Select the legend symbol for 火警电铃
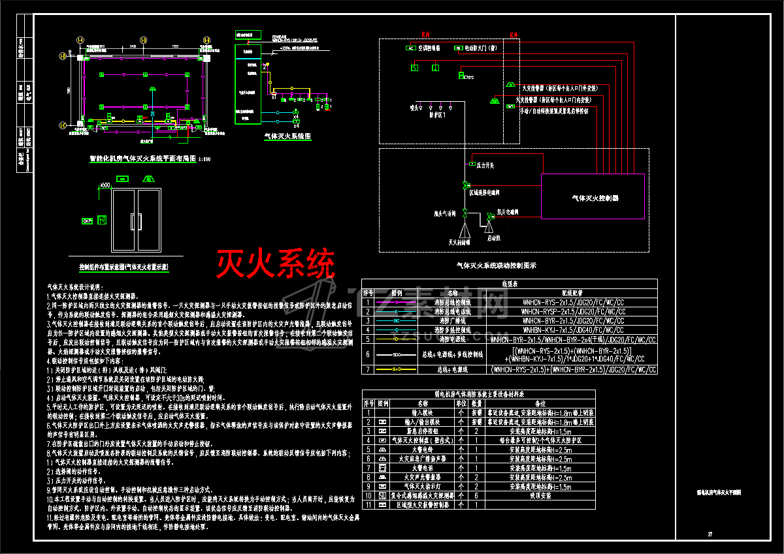The image size is (784, 554). [x=381, y=450]
